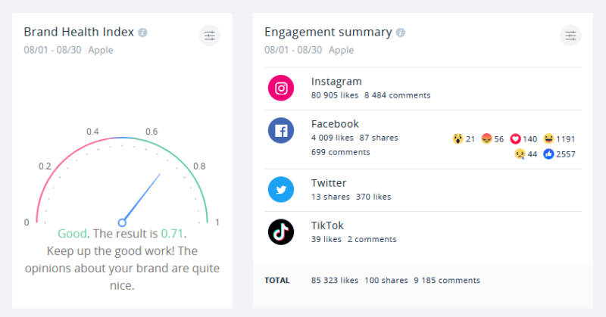606x317 pixels.
Task: Open Brand Health Index filter settings
Action: click(210, 35)
